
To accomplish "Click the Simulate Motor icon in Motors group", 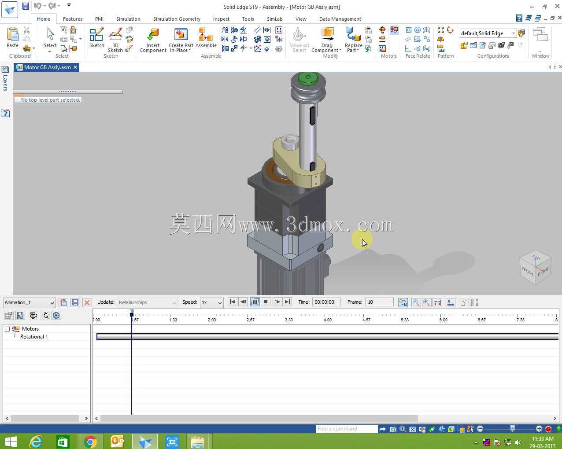I will 382,48.
